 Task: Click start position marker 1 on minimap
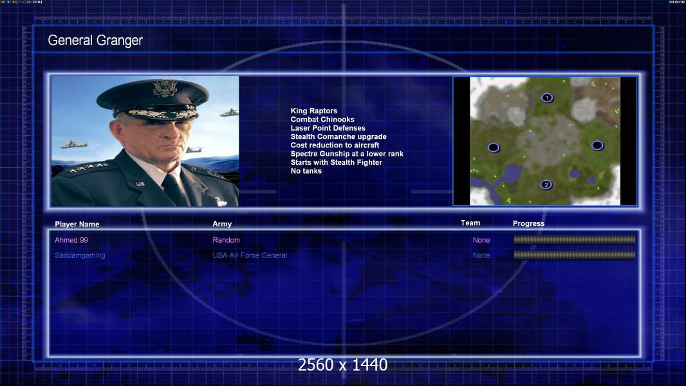point(546,98)
